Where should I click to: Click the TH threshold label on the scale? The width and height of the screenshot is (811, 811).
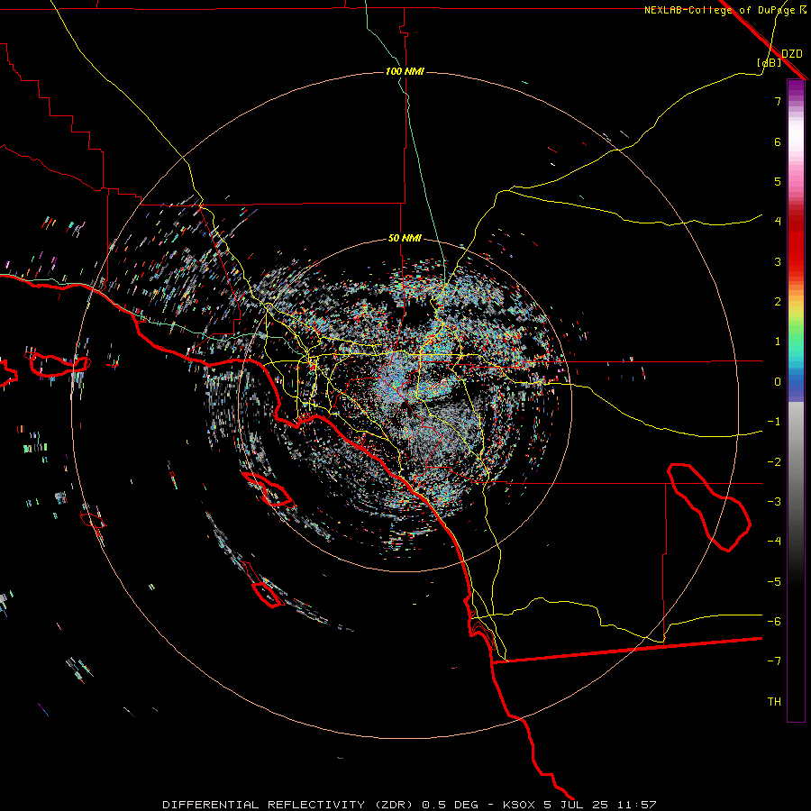tap(774, 702)
